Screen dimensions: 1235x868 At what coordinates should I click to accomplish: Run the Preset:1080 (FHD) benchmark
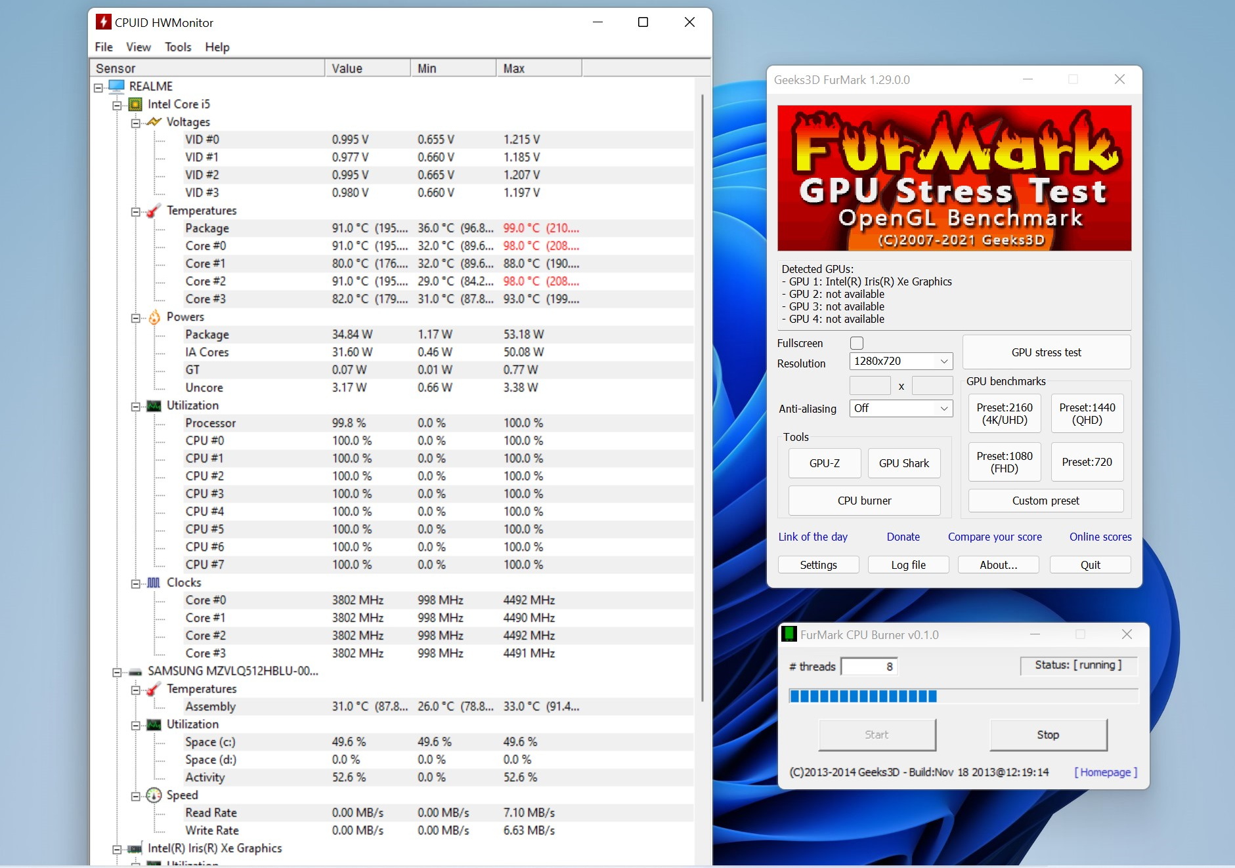point(1005,463)
